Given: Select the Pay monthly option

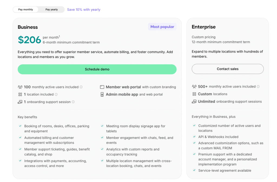Looking at the screenshot, I should click(x=26, y=9).
